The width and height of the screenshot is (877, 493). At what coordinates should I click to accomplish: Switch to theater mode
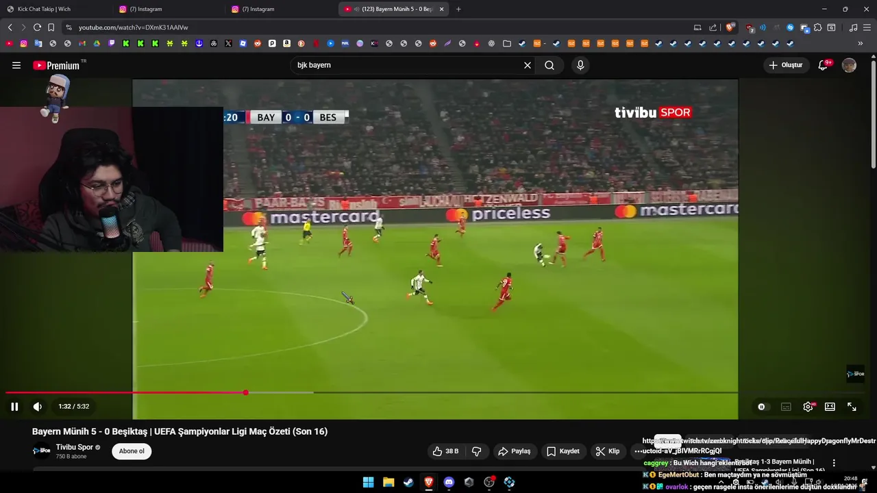click(830, 407)
